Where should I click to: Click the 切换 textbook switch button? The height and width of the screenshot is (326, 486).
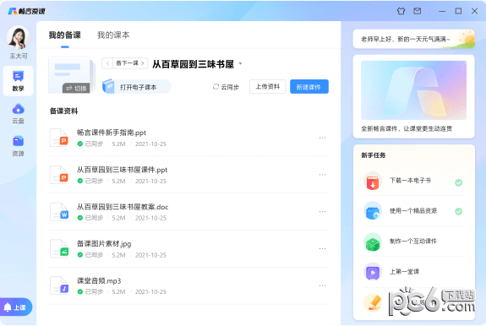[x=76, y=88]
